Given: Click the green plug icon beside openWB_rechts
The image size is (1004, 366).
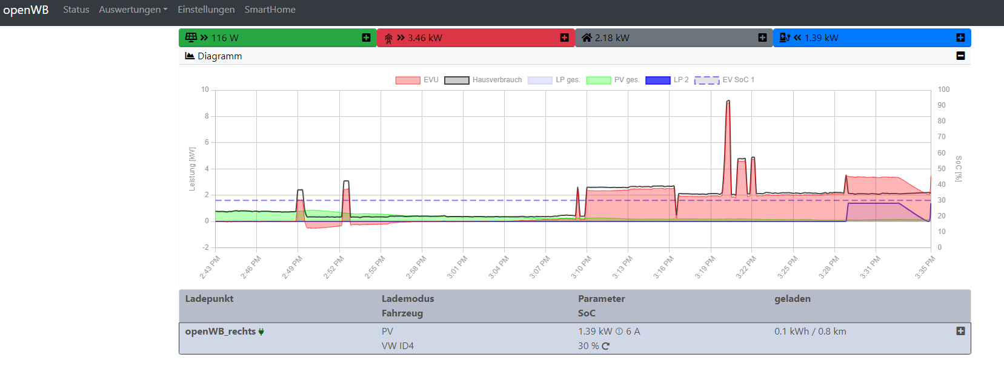Looking at the screenshot, I should pyautogui.click(x=261, y=332).
